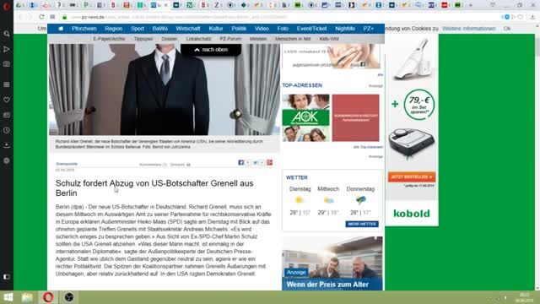This screenshot has height=304, width=540.
Task: Open the Menschen in Not link
Action: (x=293, y=39)
